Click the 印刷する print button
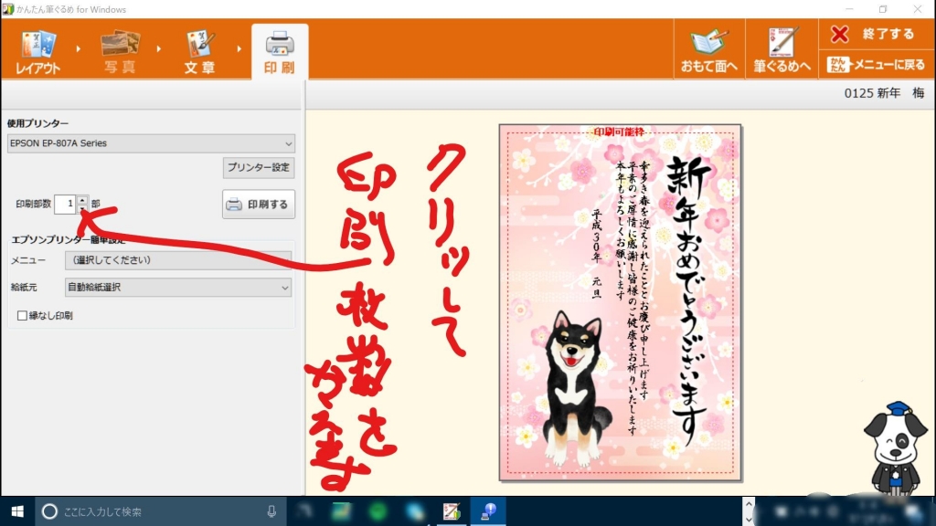This screenshot has width=936, height=526. point(259,205)
